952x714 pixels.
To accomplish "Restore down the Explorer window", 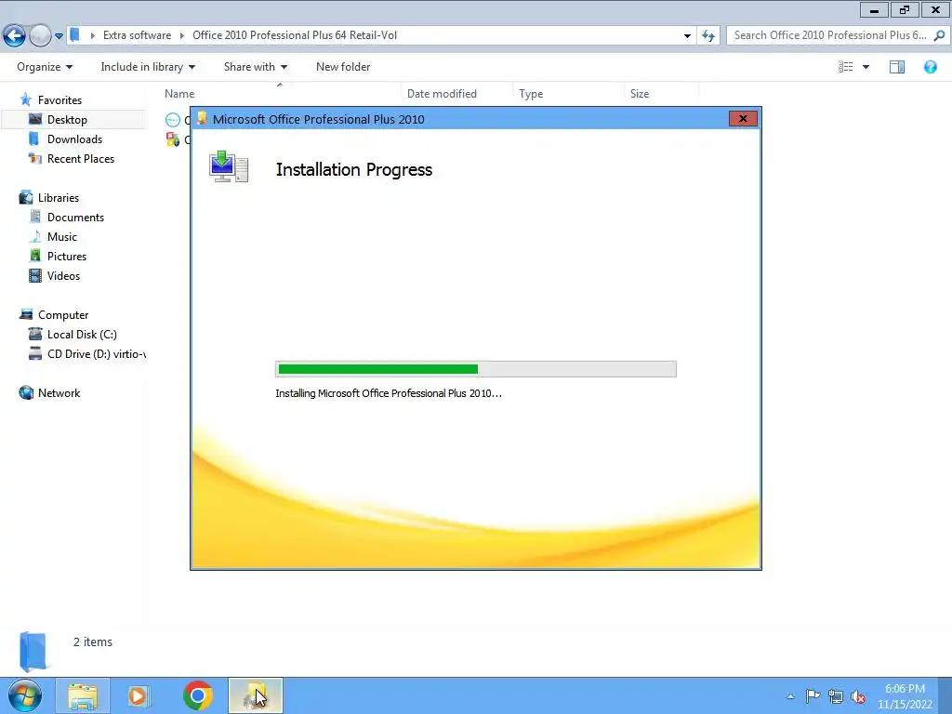I will (x=905, y=10).
